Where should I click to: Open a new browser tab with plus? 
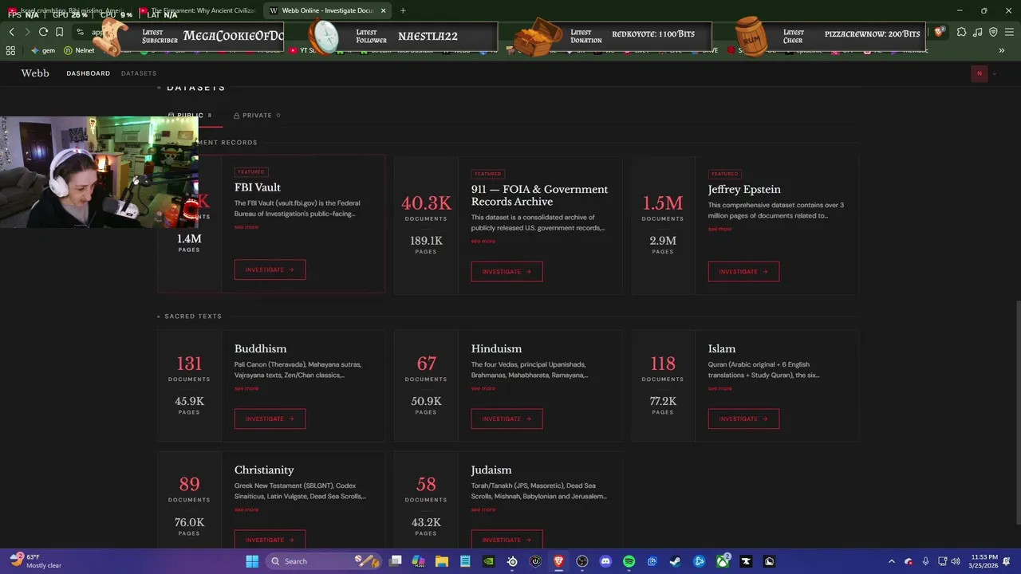pos(403,10)
